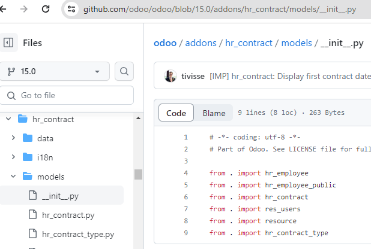
Task: Open the 15.0 branch dropdown
Action: pyautogui.click(x=54, y=71)
